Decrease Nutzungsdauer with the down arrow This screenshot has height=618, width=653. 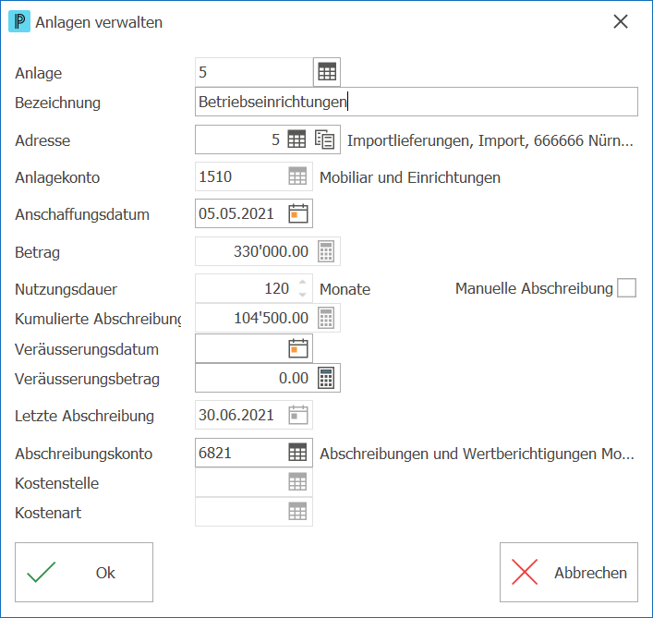[303, 295]
